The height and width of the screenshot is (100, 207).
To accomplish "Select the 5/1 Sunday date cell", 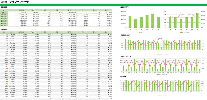I will (4, 34).
